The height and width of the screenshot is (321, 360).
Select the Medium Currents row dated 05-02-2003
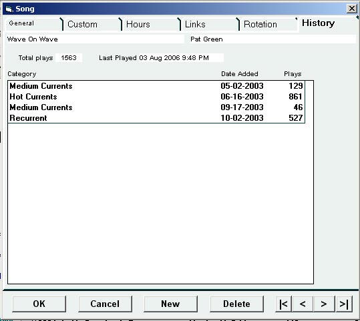156,86
